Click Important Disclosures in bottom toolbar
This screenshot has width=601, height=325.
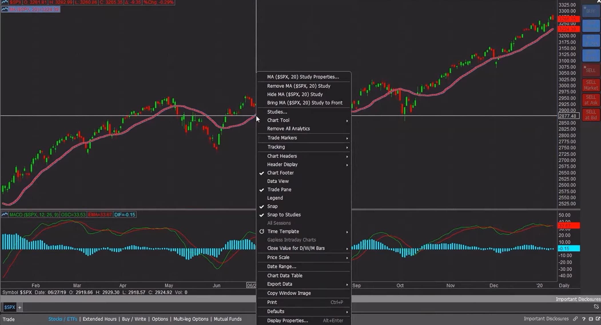click(x=546, y=319)
